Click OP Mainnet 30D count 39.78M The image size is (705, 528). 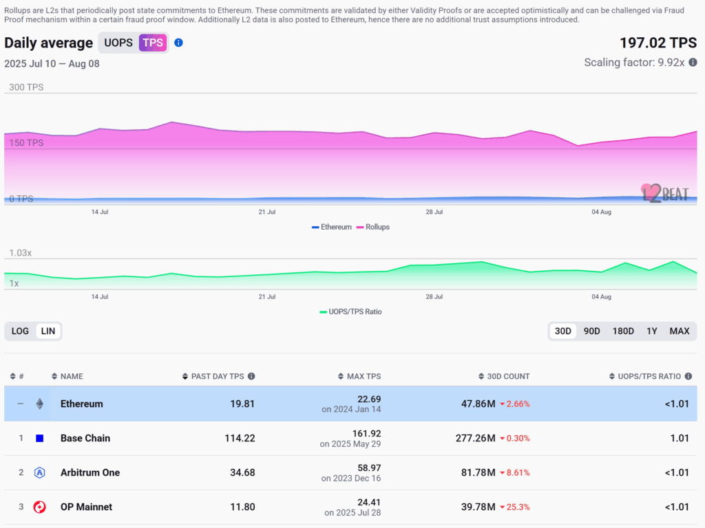click(478, 507)
